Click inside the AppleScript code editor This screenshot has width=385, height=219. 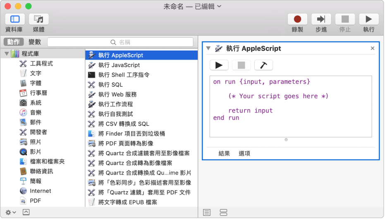(x=291, y=106)
